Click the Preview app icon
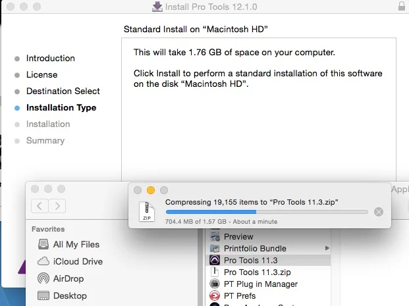This screenshot has height=306, width=409. 215,237
